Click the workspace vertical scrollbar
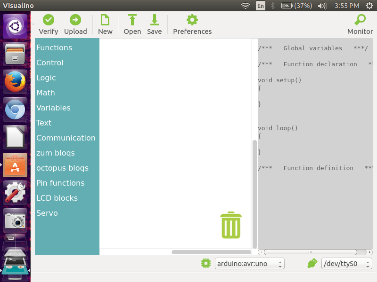 254,195
